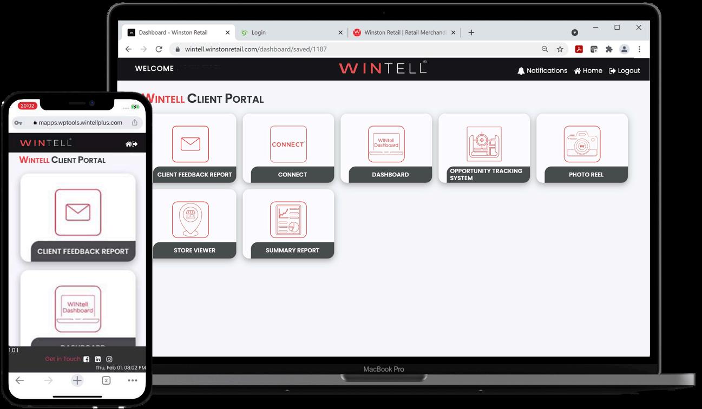This screenshot has width=702, height=409.
Task: Close the Winston Retail Merchandising tab
Action: [x=454, y=32]
